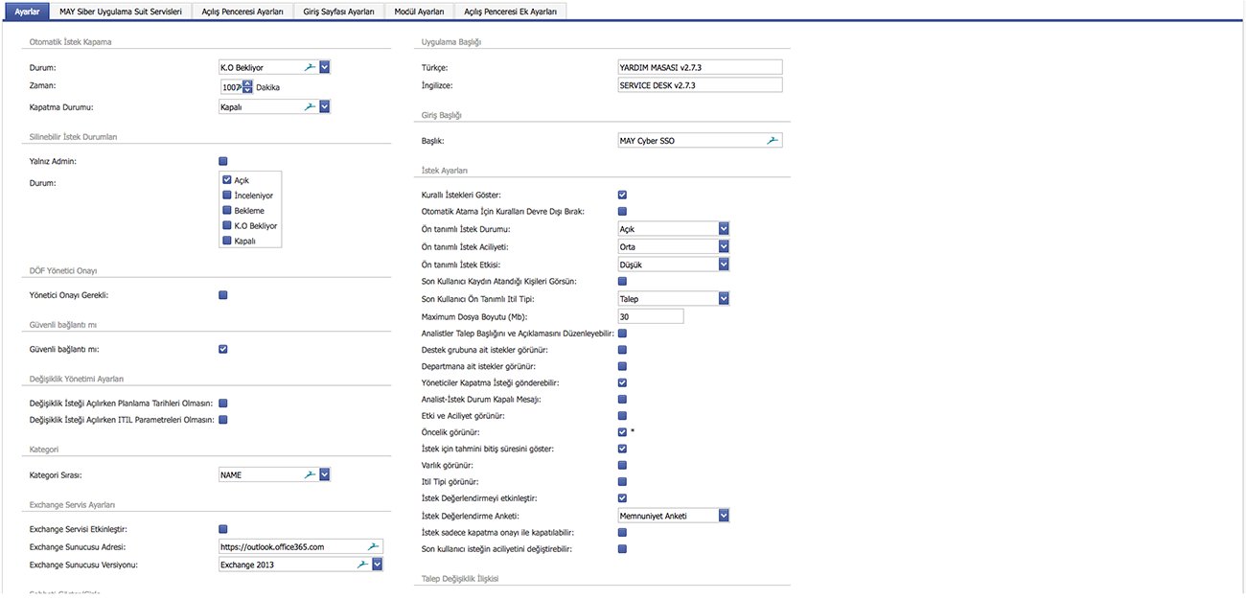Viewport: 1246px width, 600px height.
Task: Expand the Otomatik İstek Kapama Durum dropdown arrow
Action: pyautogui.click(x=324, y=67)
